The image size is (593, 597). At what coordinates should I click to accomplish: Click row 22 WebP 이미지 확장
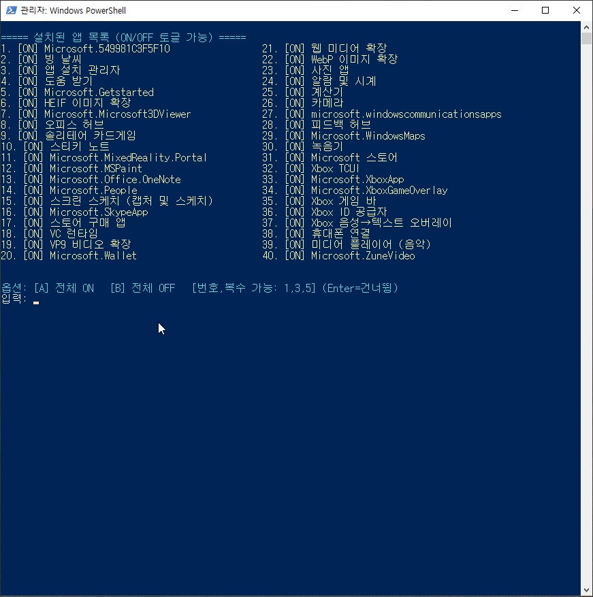(330, 59)
